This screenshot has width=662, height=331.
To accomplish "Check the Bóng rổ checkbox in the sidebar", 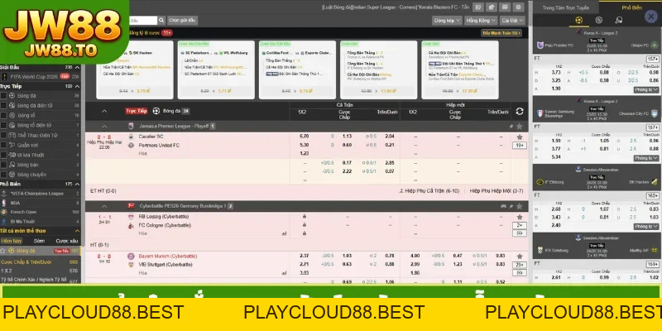I will point(4,115).
